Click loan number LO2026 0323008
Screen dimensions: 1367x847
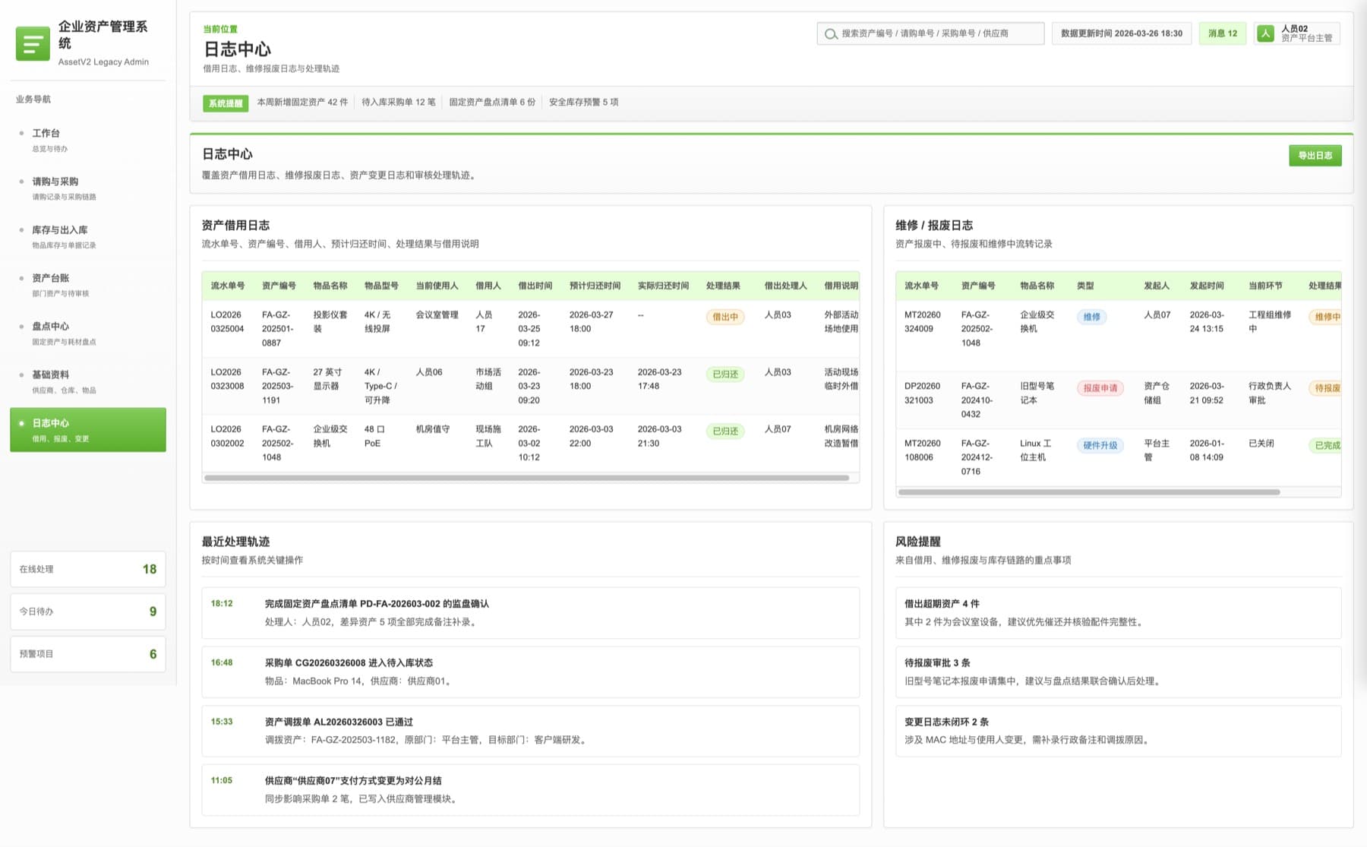point(227,379)
